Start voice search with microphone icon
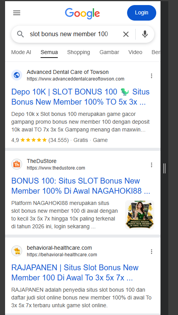Screen dimensions: 178x315 (145, 34)
